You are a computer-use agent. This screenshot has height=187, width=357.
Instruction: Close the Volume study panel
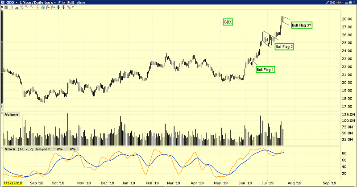point(2,113)
